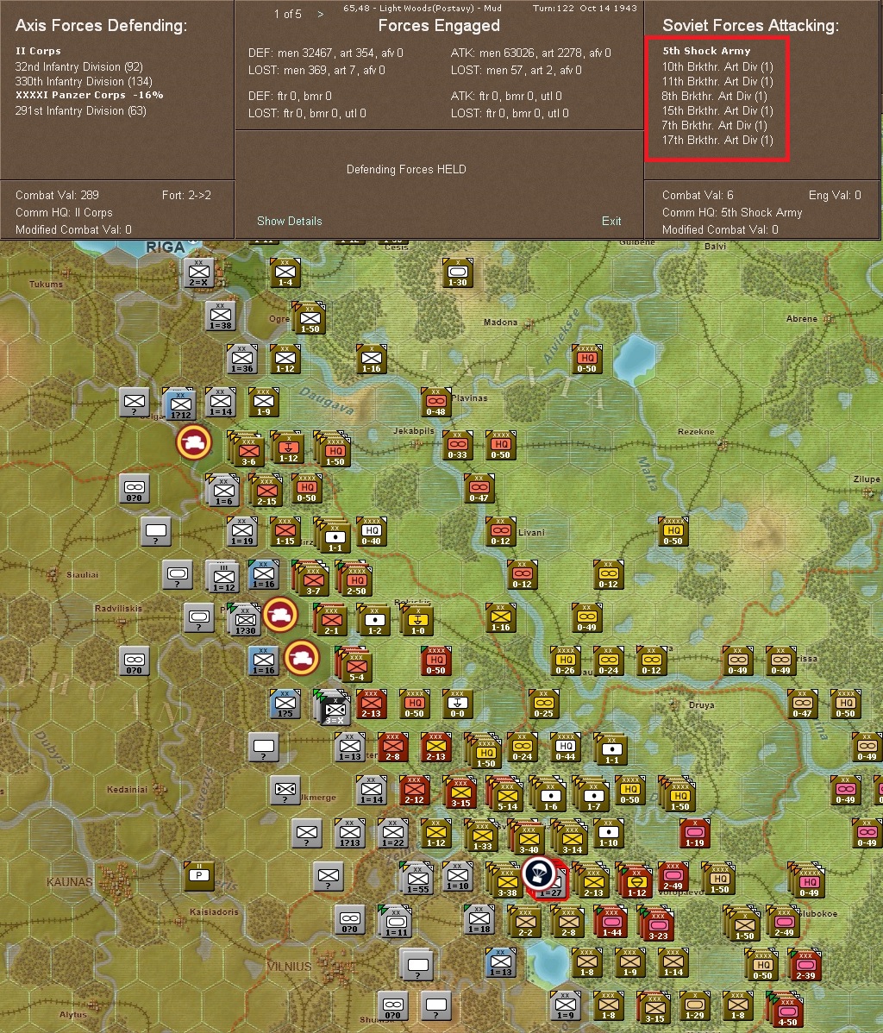
Task: Click 330th Infantry Division (134) entry
Action: click(x=84, y=82)
